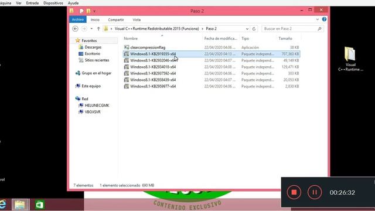Viewport: 375px width, 211px height.
Task: Open Sitios recientes in the navigation pane
Action: [97, 60]
